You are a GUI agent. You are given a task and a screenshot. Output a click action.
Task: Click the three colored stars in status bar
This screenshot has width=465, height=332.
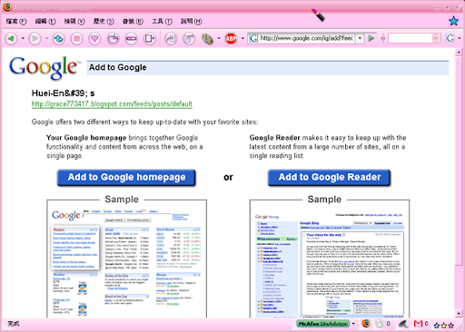click(x=444, y=326)
